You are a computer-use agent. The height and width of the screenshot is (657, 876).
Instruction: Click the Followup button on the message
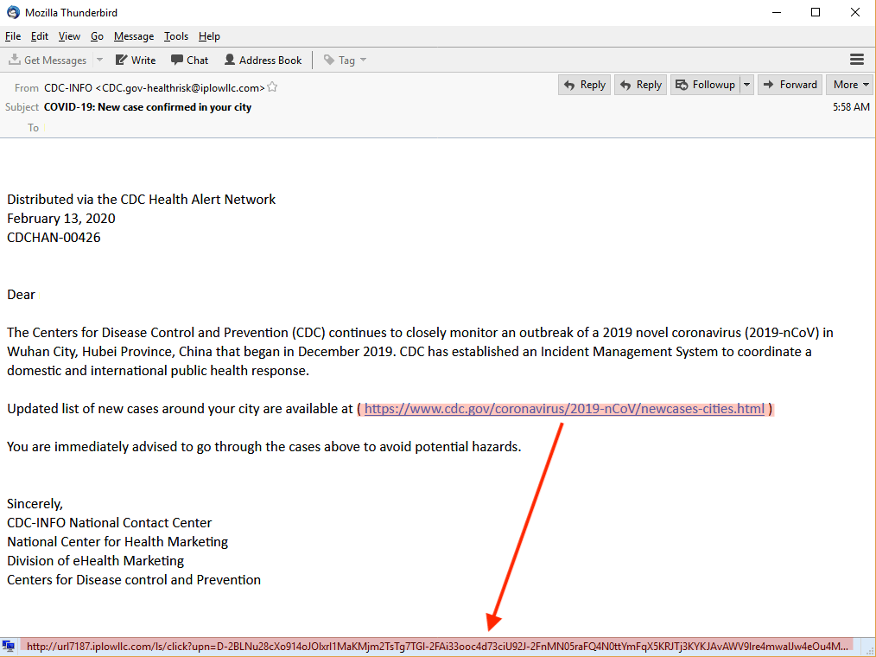coord(706,84)
